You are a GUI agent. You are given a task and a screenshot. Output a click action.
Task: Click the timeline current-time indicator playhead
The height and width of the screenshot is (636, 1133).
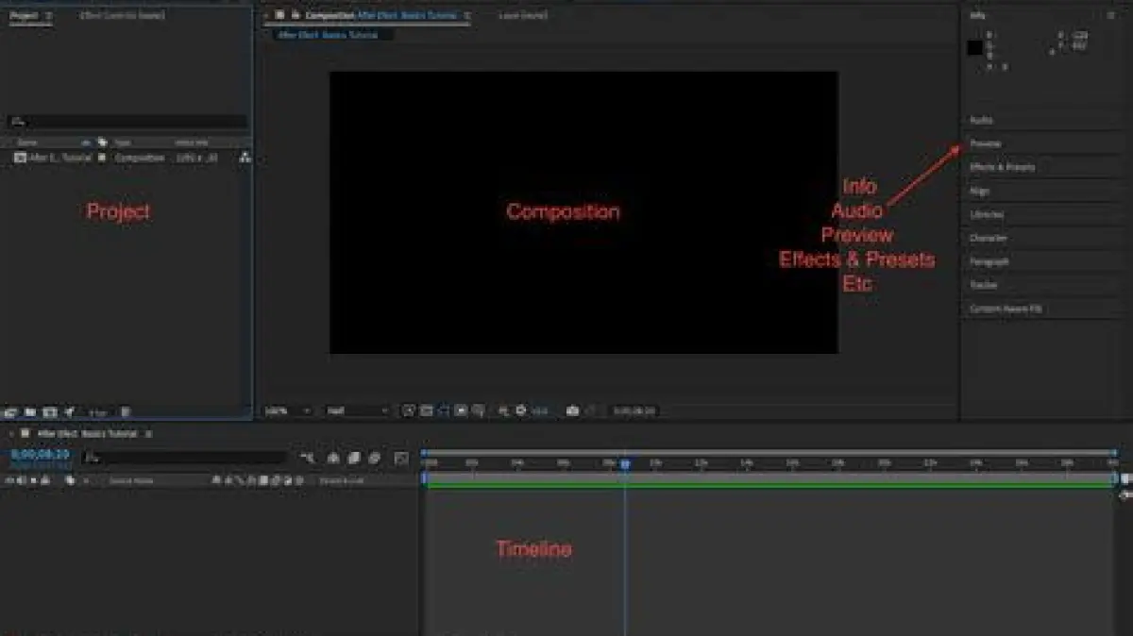click(x=625, y=464)
